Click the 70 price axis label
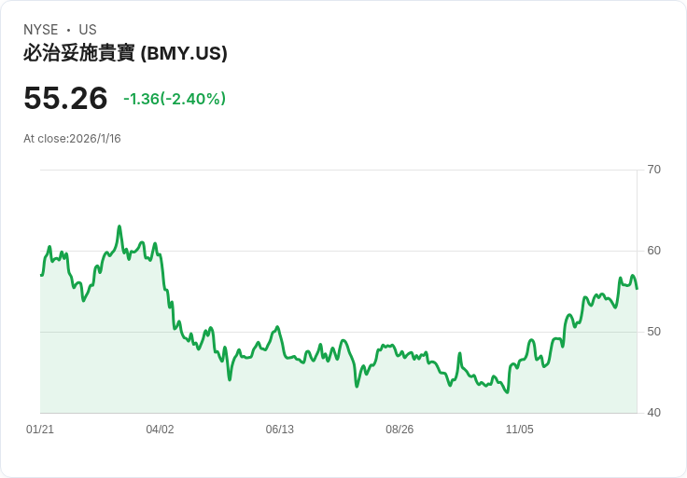 [654, 170]
